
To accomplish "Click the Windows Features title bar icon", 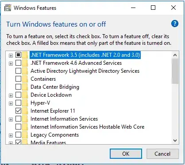I will click(8, 8).
